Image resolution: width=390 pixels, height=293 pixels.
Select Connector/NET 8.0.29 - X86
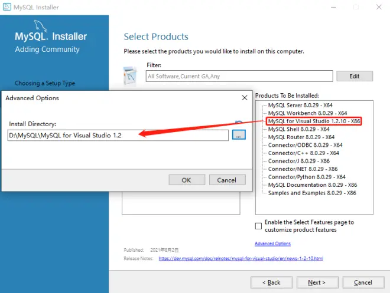coord(303,169)
